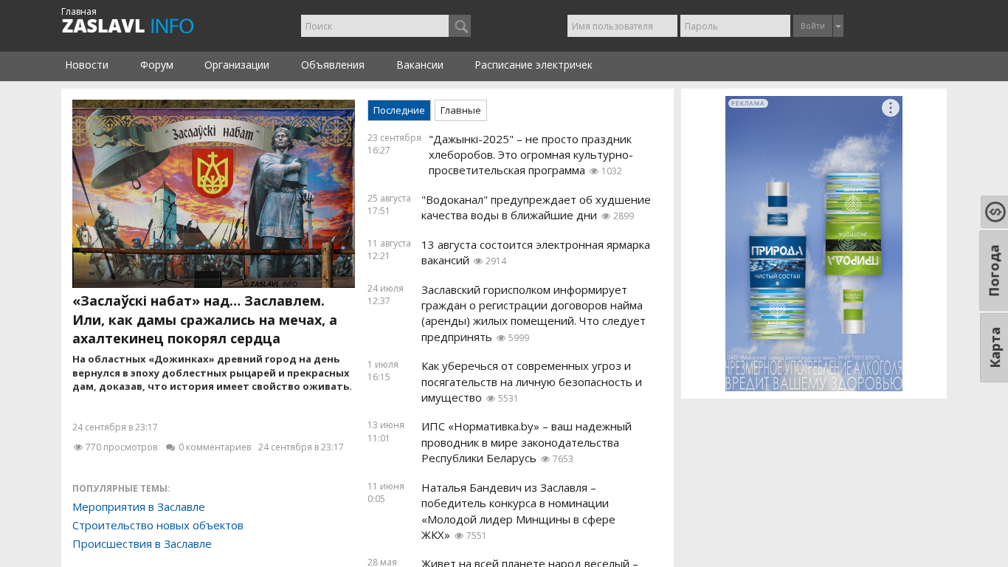Select the Последние news tab
The height and width of the screenshot is (567, 1008).
click(x=398, y=110)
